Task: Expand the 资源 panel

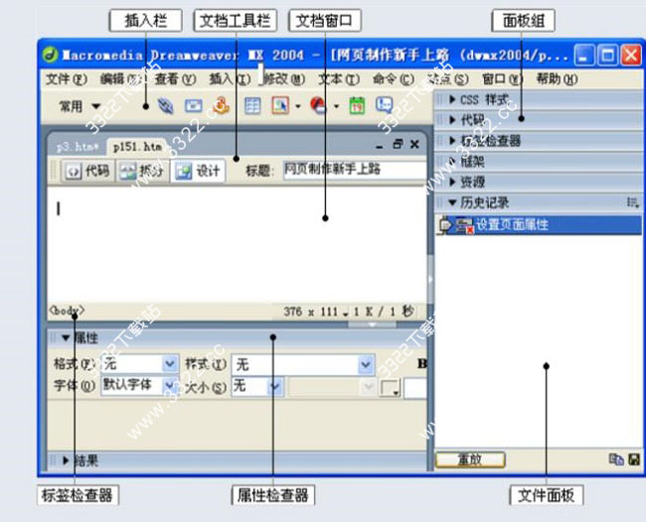Action: (x=452, y=182)
